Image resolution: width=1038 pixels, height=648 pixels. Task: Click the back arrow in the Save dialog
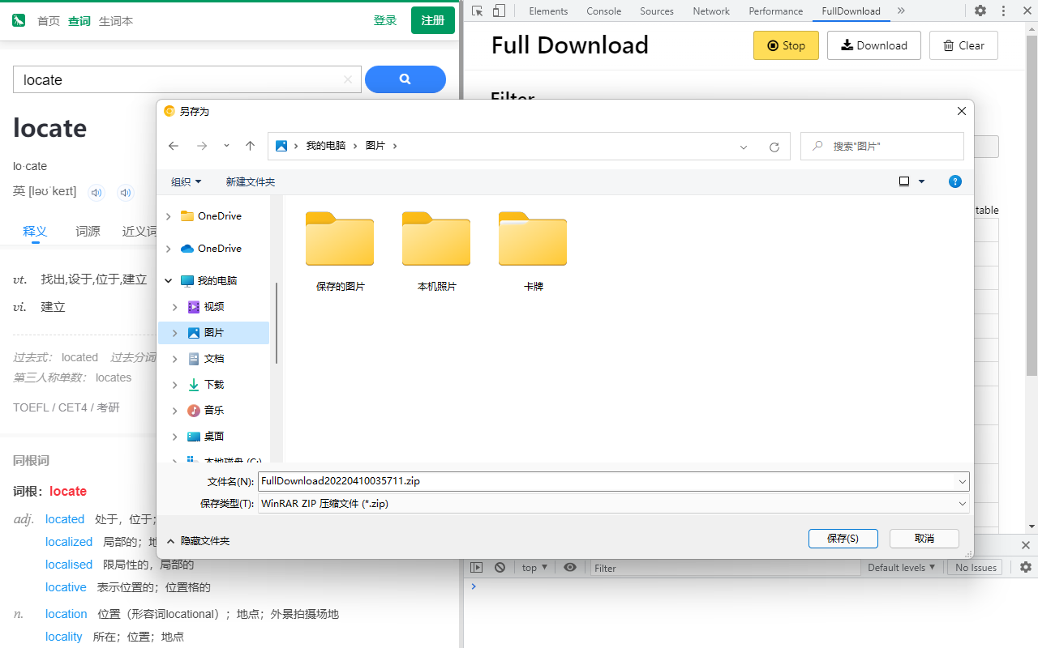click(x=174, y=146)
